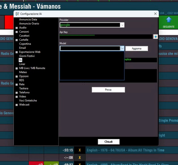
Task: Expand the Webcast plus icon
Action: click(x=17, y=105)
